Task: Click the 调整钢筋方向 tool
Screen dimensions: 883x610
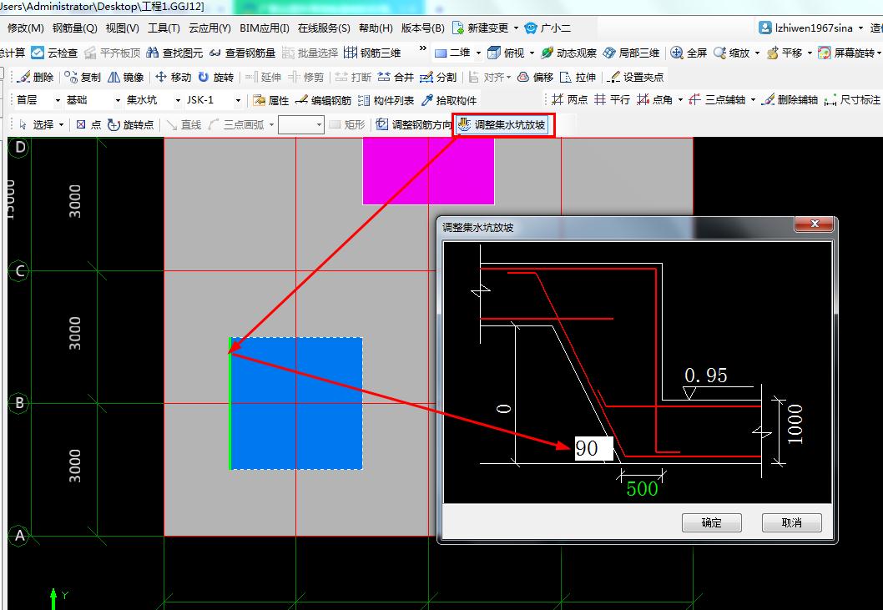Action: click(414, 124)
